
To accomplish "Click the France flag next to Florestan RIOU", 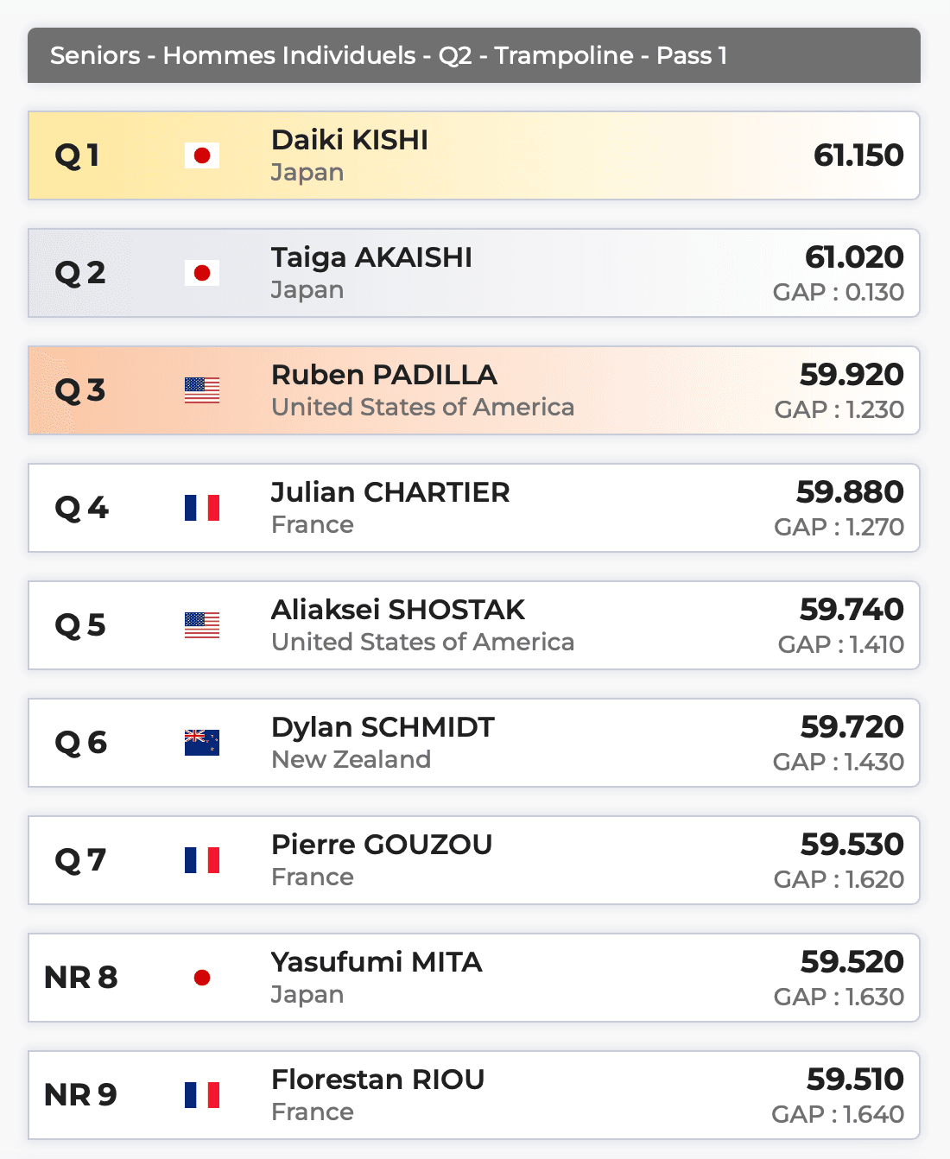I will (x=202, y=1095).
